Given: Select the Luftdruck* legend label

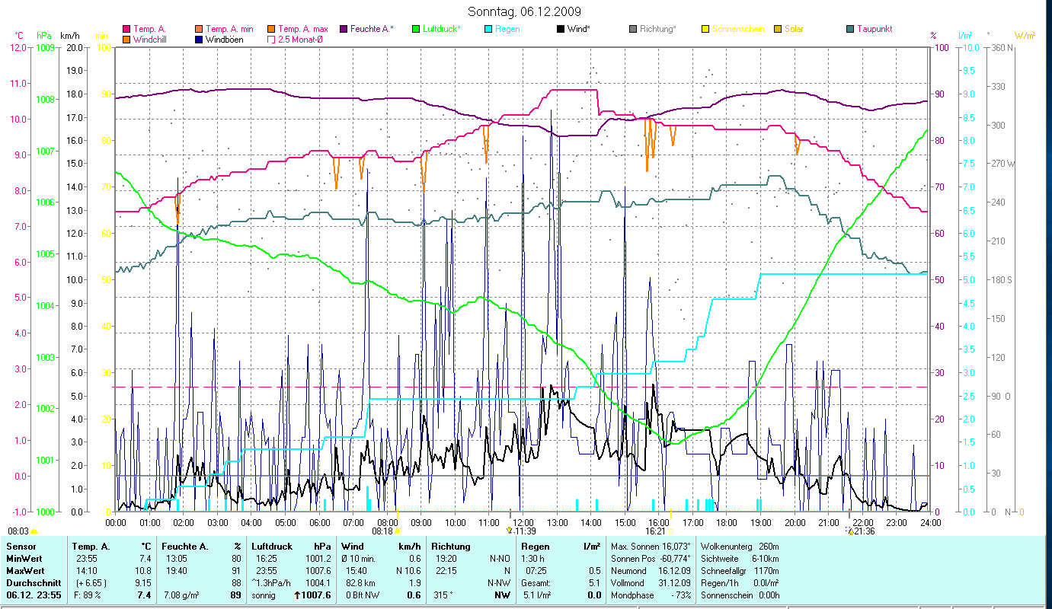Looking at the screenshot, I should pyautogui.click(x=441, y=29).
